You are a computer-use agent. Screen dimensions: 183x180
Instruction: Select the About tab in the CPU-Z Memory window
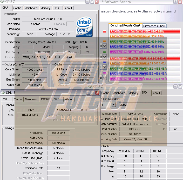(69, 99)
